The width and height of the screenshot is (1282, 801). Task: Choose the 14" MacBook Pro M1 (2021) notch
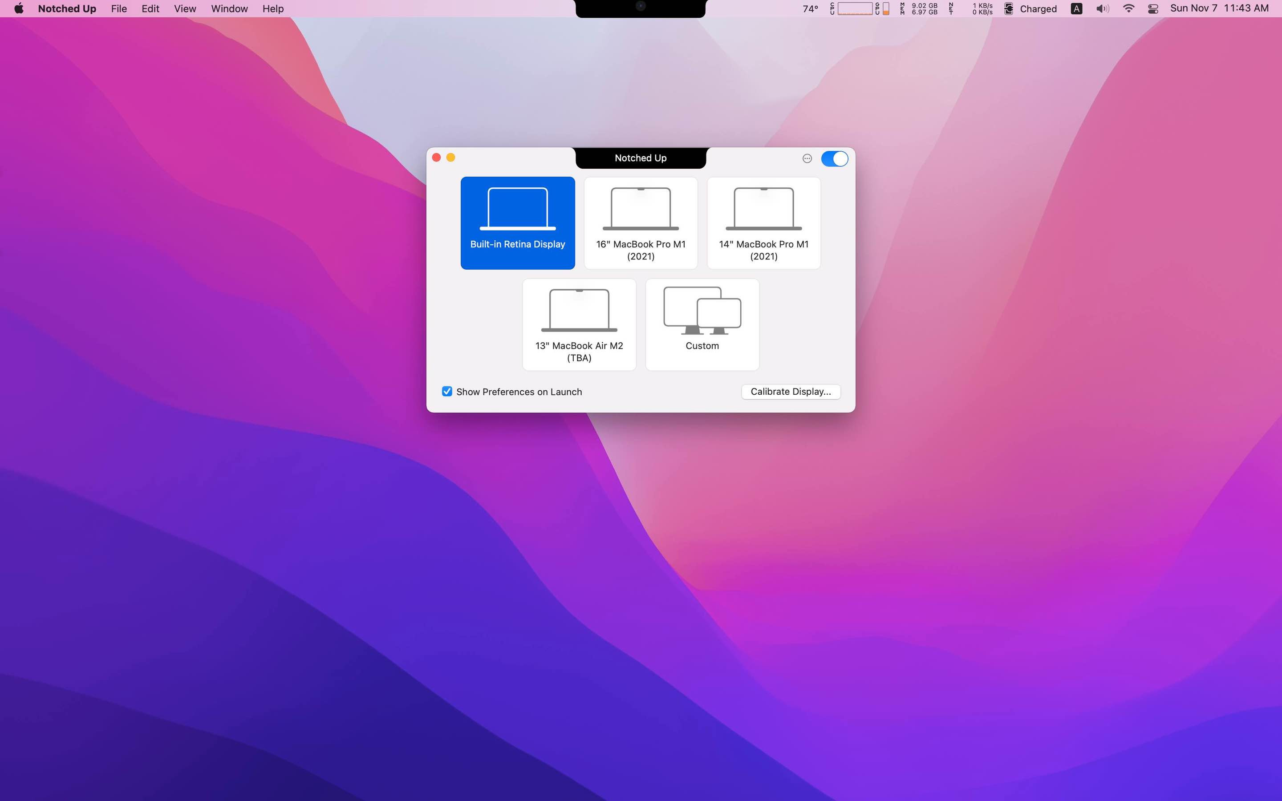(763, 223)
